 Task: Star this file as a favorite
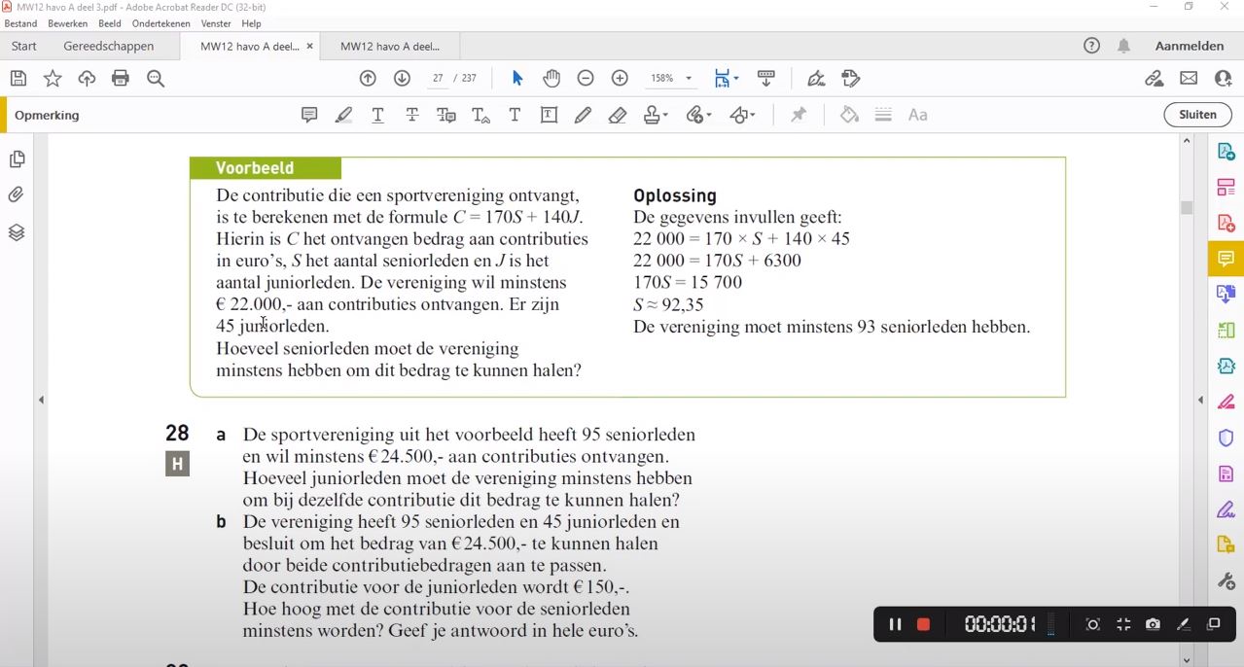click(x=53, y=79)
